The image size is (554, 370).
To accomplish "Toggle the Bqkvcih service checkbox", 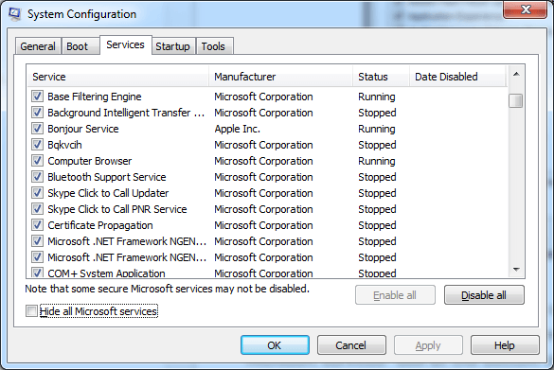I will (37, 145).
